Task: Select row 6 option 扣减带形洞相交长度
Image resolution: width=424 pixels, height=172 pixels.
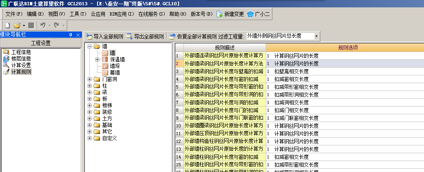Action: coord(345,95)
